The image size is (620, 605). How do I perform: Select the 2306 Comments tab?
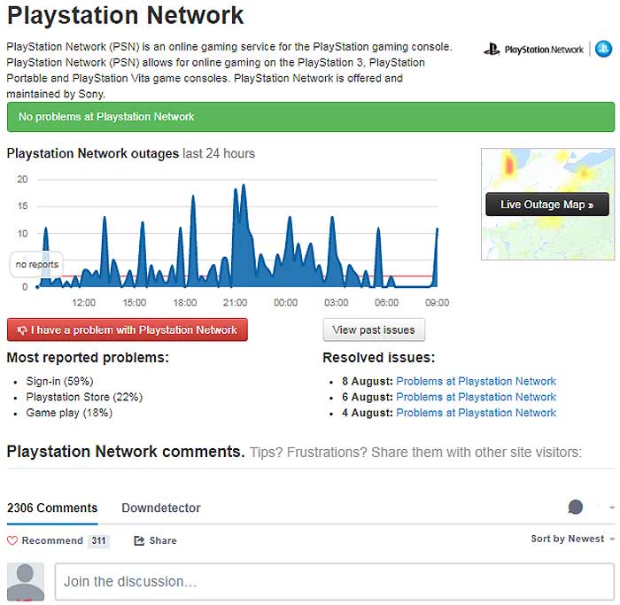point(52,508)
